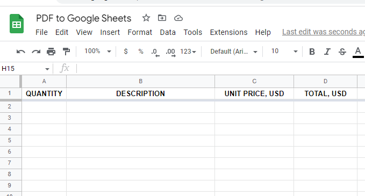
Task: Open the font size 10 dropdown
Action: pyautogui.click(x=284, y=51)
